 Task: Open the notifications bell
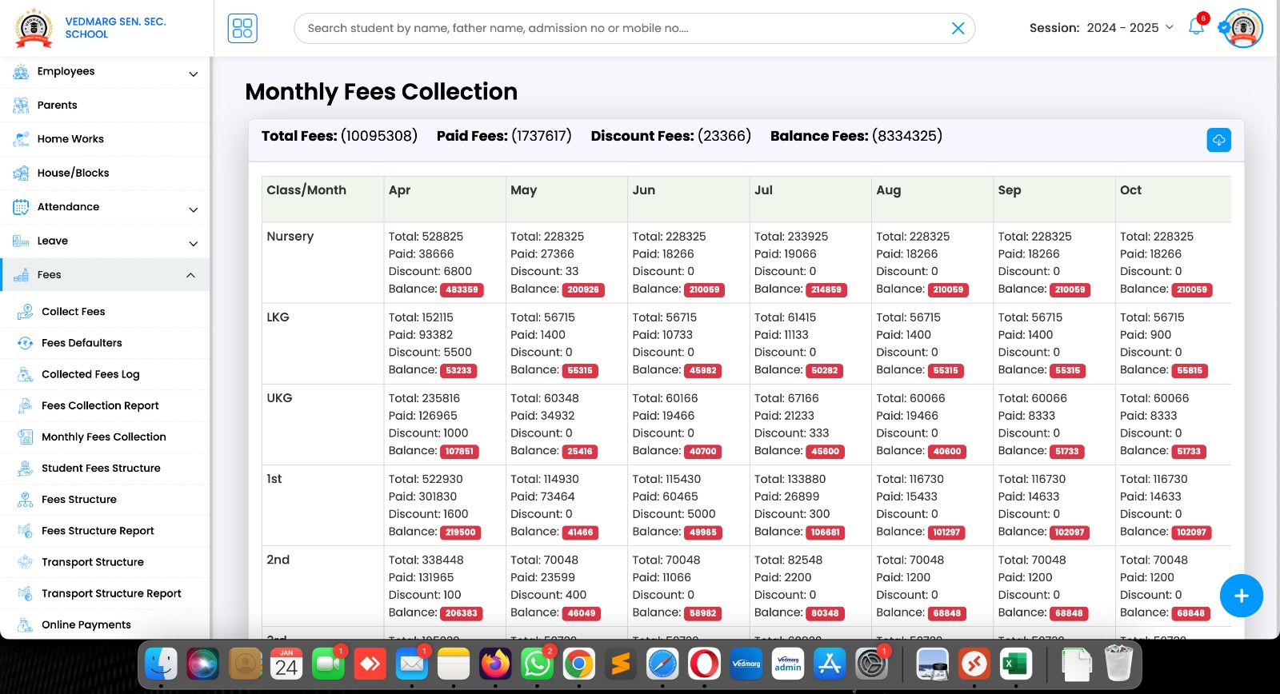tap(1197, 26)
